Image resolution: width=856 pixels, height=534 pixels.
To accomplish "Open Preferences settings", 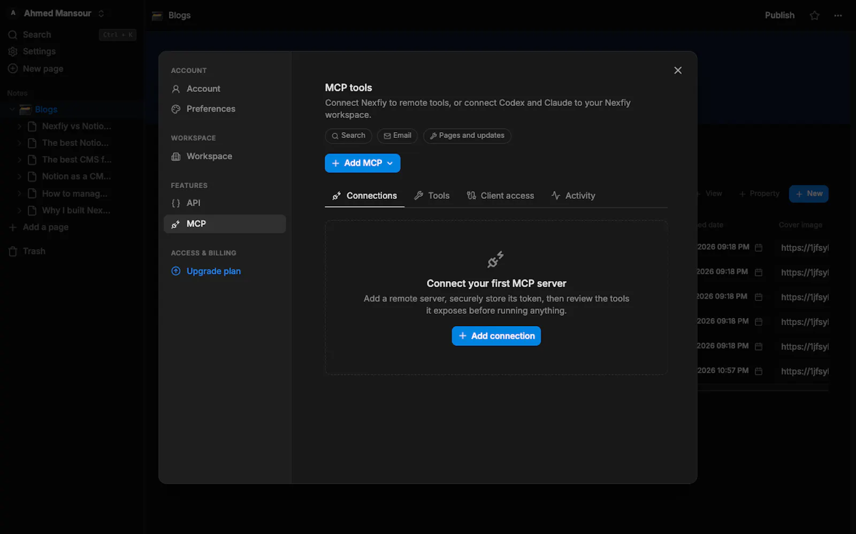I will [225, 109].
